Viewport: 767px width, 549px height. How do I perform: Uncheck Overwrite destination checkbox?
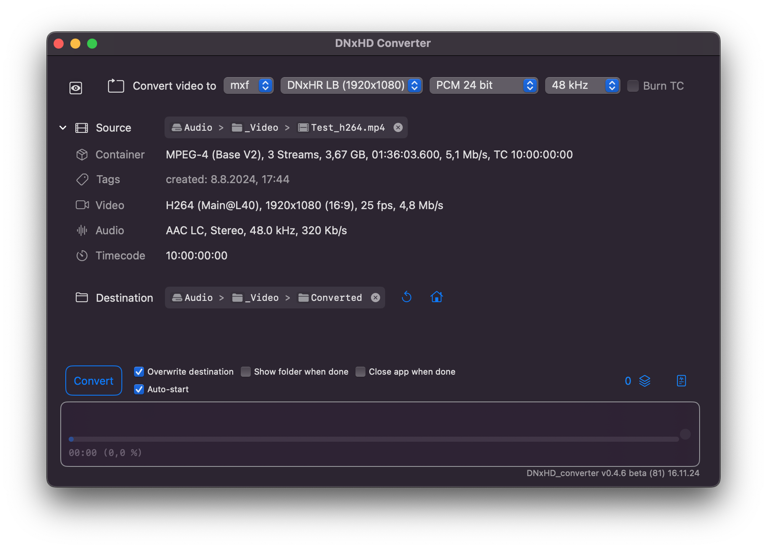click(x=139, y=372)
